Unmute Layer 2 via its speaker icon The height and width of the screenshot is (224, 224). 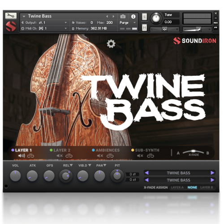click(x=60, y=156)
